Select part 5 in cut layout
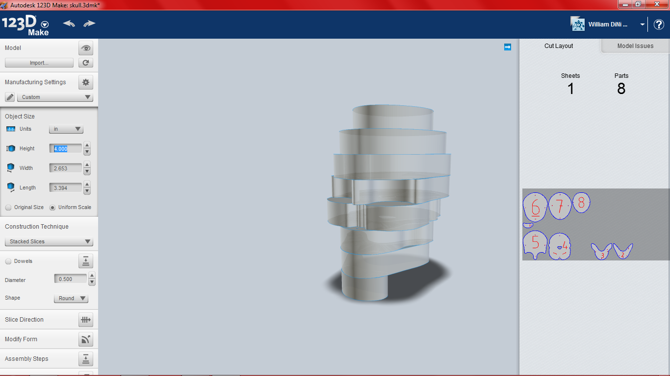The height and width of the screenshot is (376, 670). (535, 244)
